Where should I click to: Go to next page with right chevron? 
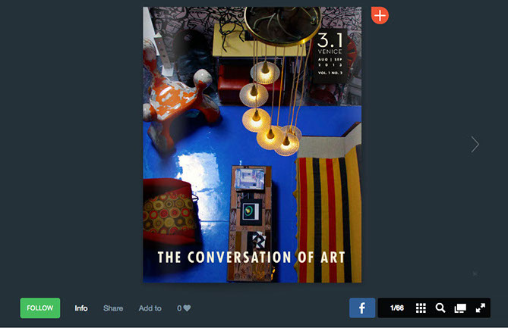475,144
